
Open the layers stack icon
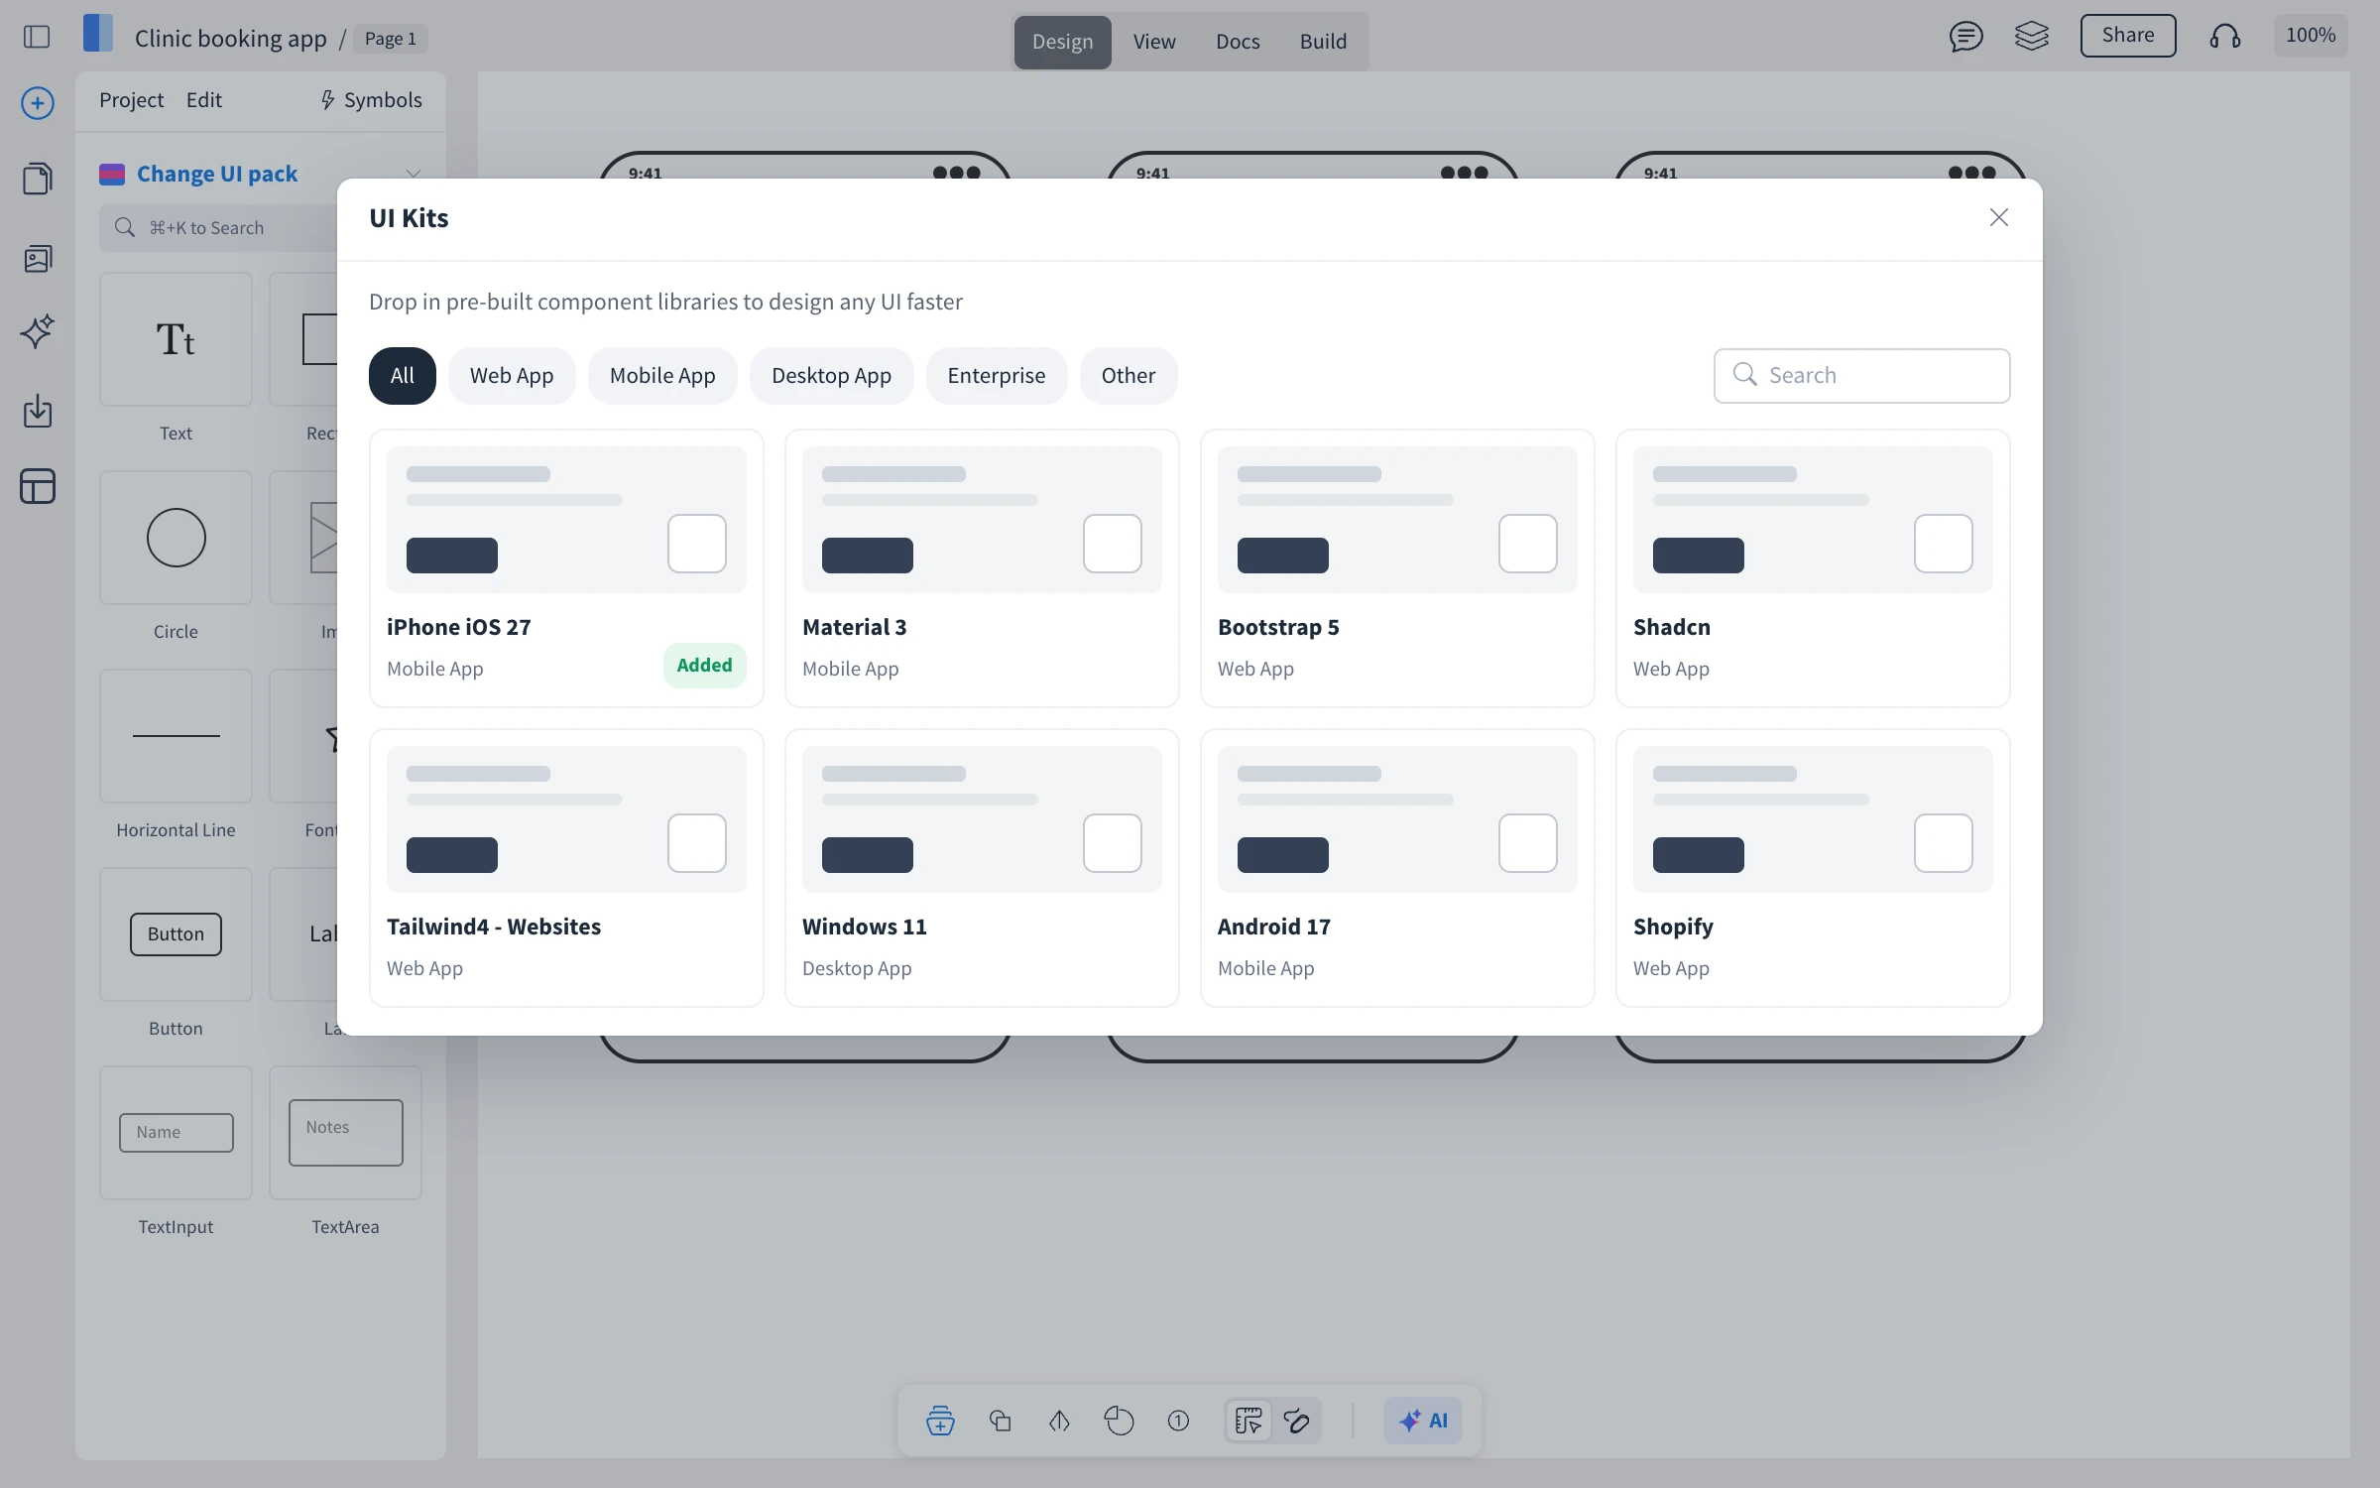(2032, 37)
